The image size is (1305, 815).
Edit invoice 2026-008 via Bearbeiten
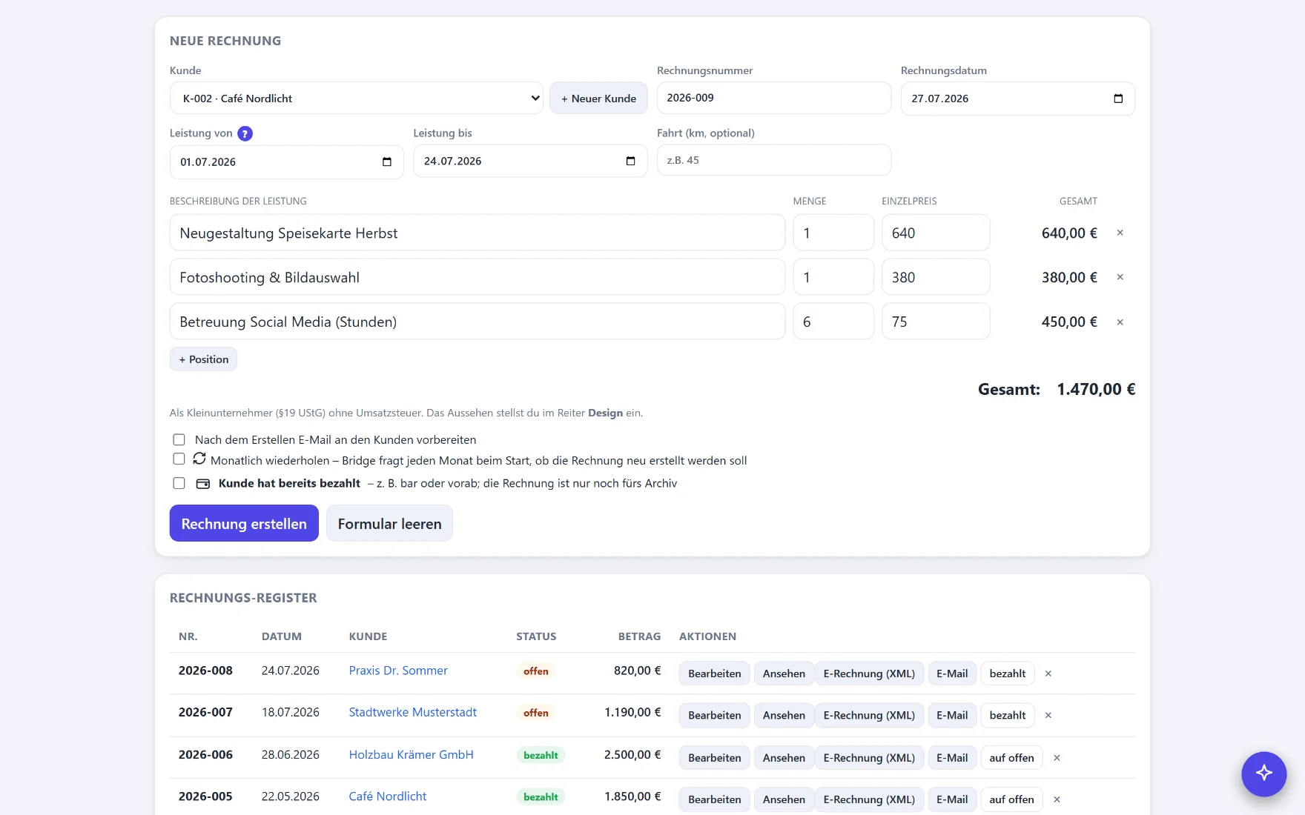(x=715, y=673)
